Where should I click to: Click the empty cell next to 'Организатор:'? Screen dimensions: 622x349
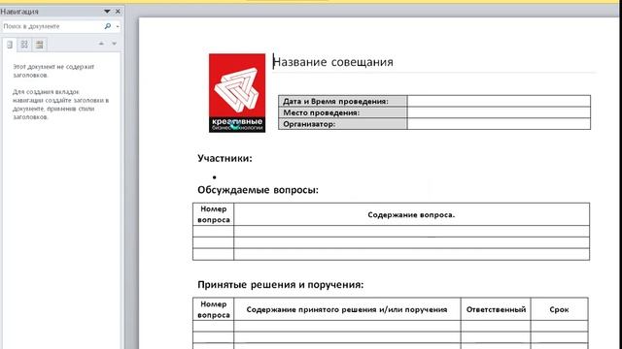click(x=499, y=124)
